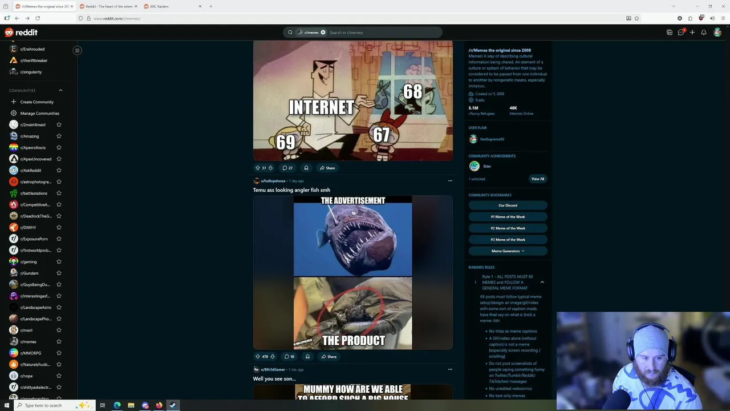
Task: Give award to the Internet meme post
Action: pyautogui.click(x=306, y=168)
